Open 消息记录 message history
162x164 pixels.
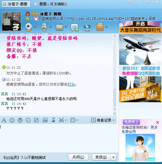(101, 120)
